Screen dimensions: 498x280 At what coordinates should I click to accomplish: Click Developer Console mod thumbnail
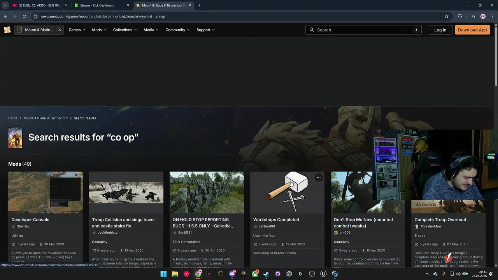point(46,192)
